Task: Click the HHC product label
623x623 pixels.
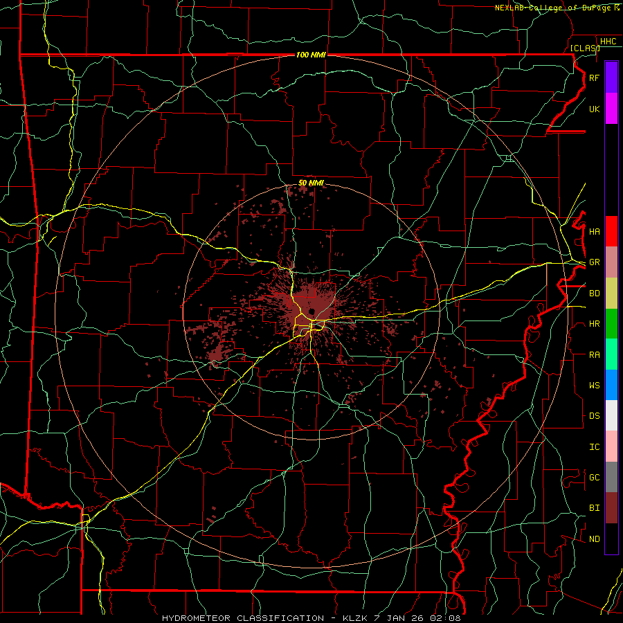Action: coord(608,42)
